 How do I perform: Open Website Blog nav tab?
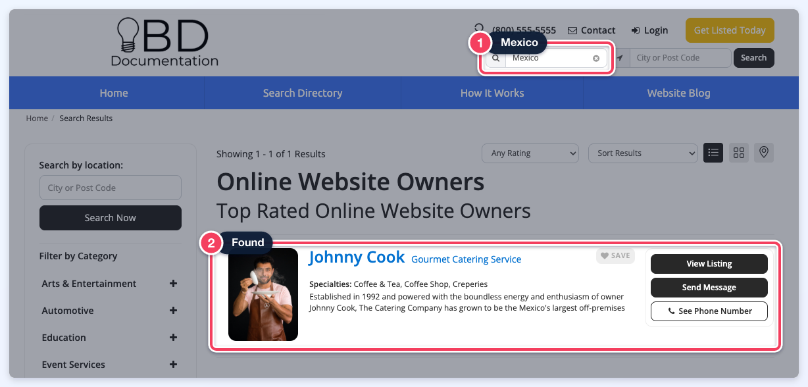point(679,93)
